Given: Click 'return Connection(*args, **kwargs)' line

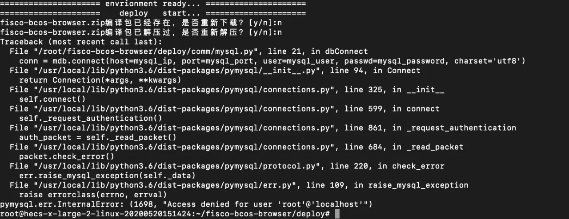Looking at the screenshot, I should [x=100, y=80].
